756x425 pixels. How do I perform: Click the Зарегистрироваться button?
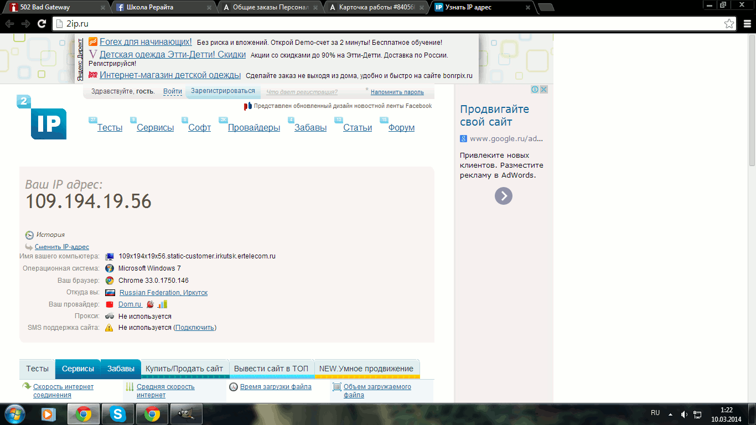coord(223,91)
